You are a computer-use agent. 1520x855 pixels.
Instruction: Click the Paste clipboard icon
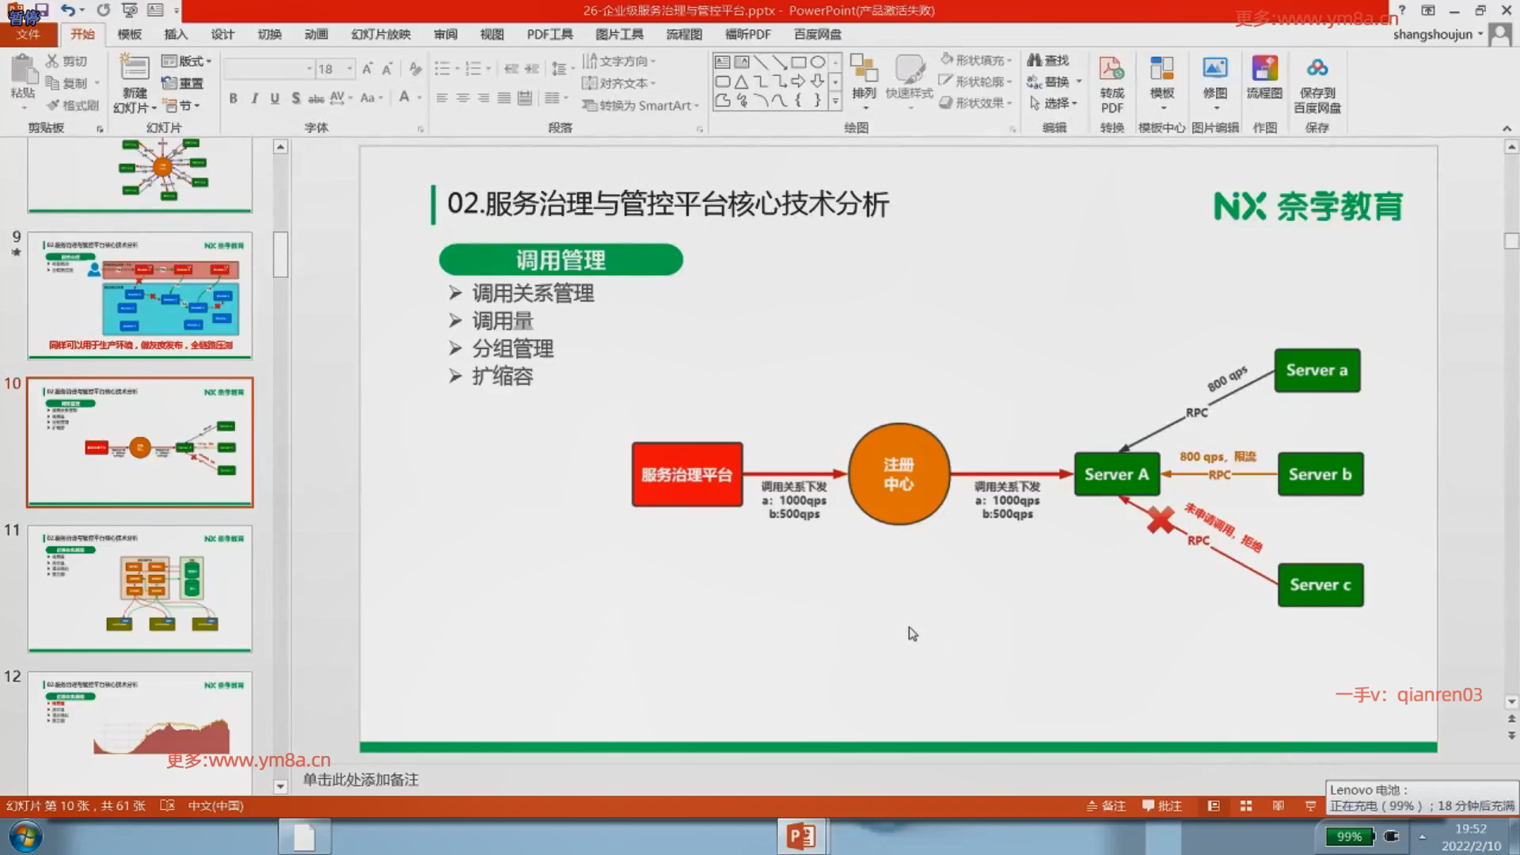click(23, 71)
